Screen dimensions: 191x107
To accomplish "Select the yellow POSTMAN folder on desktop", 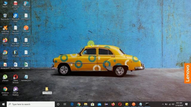I will (47, 91).
